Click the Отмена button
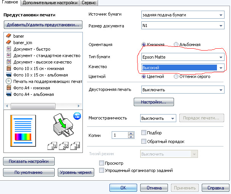The width and height of the screenshot is (231, 194). [x=154, y=188]
